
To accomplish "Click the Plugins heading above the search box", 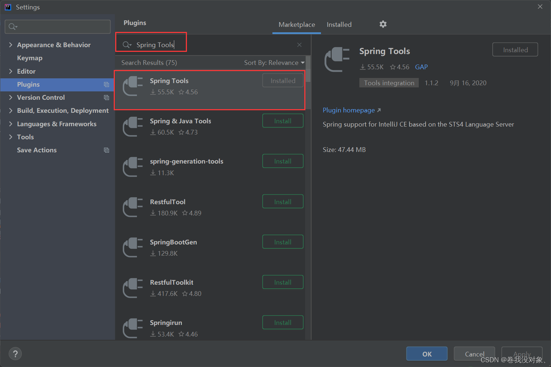I will tap(135, 23).
